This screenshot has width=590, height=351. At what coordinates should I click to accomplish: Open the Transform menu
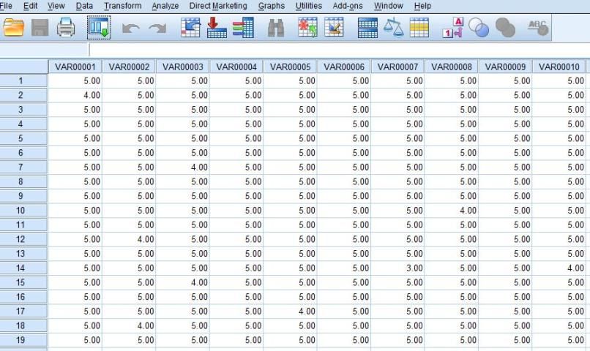tap(122, 6)
